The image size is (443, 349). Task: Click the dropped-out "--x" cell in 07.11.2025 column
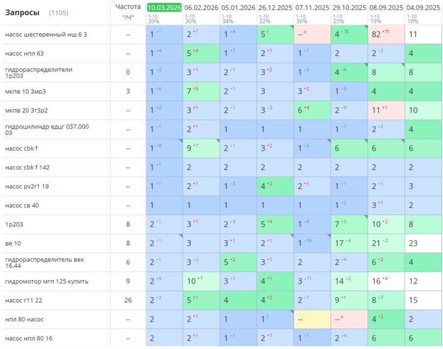[x=312, y=35]
